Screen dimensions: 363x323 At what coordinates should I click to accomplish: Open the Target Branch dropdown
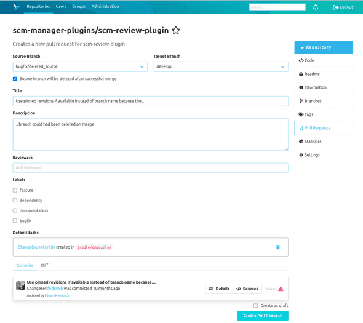click(x=221, y=66)
